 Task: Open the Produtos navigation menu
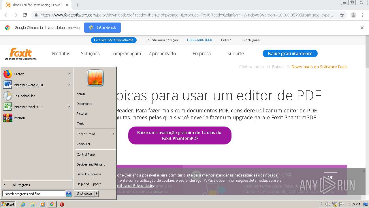click(61, 53)
